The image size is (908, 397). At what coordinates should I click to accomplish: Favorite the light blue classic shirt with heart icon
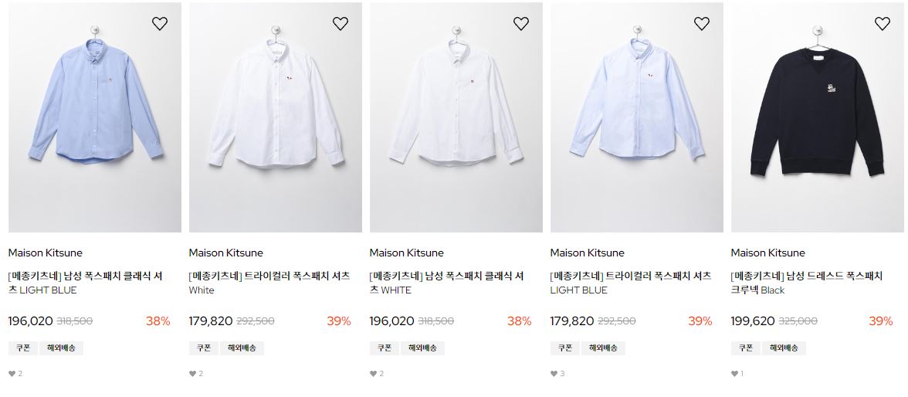tap(160, 23)
